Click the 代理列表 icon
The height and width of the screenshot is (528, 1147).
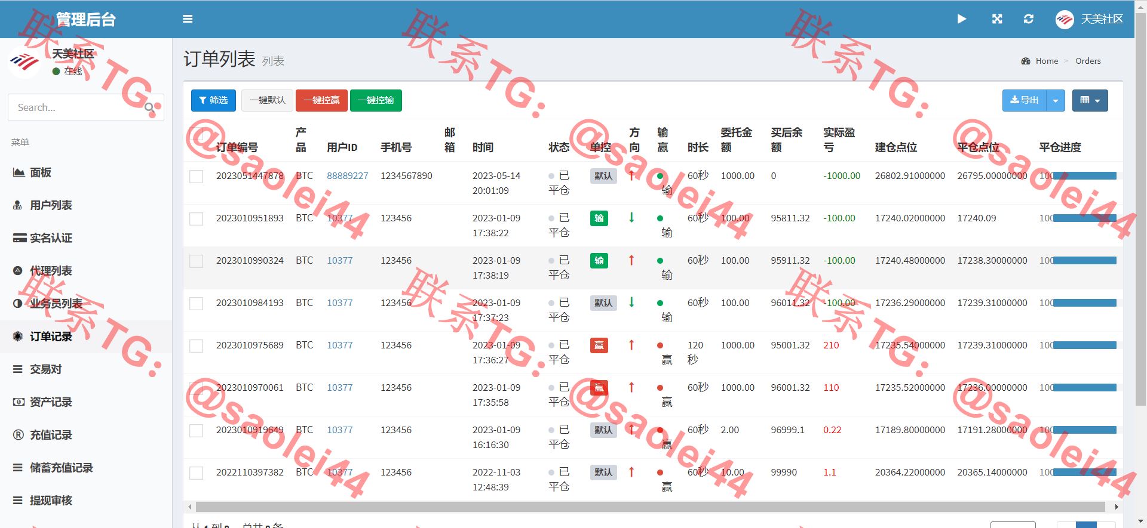(x=18, y=271)
